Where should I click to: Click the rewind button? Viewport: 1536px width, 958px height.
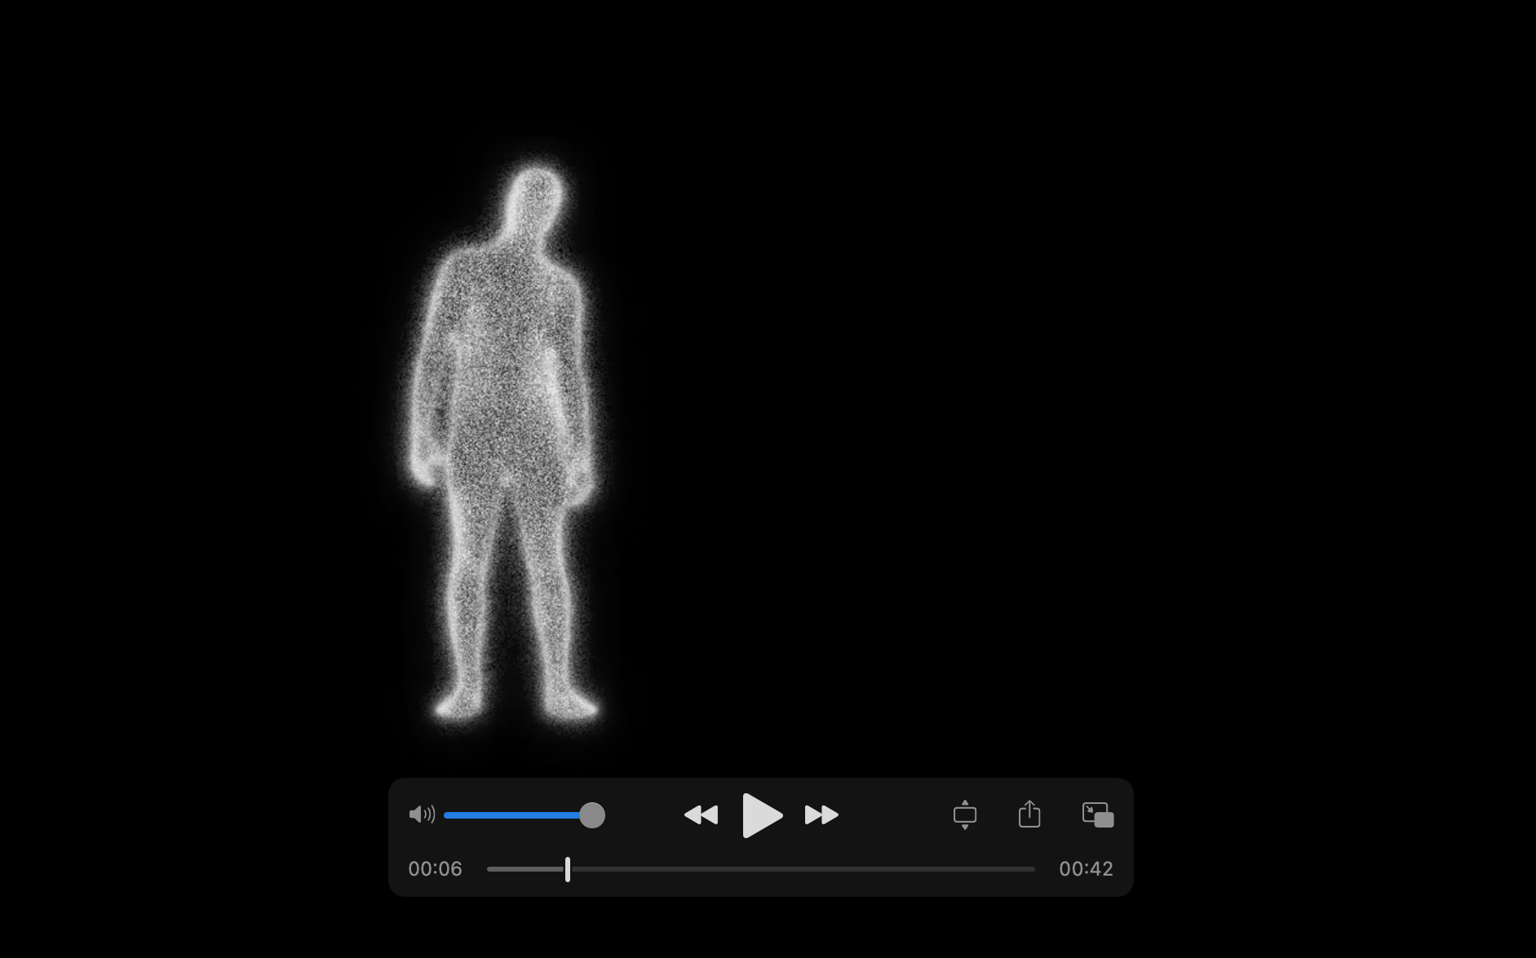tap(701, 815)
